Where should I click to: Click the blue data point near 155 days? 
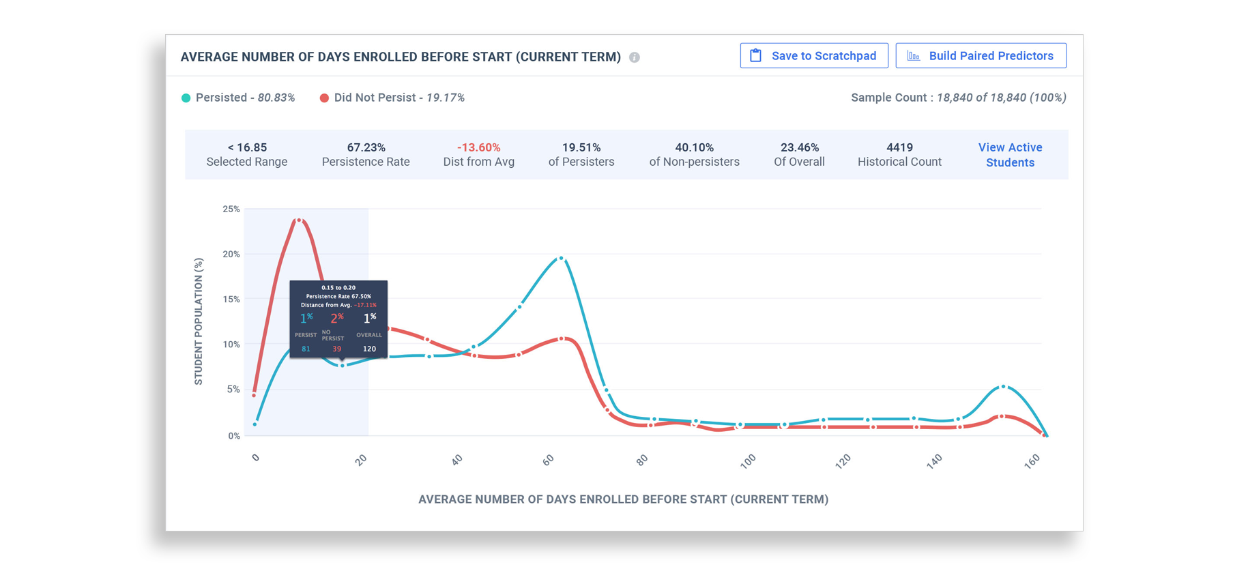tap(1003, 387)
